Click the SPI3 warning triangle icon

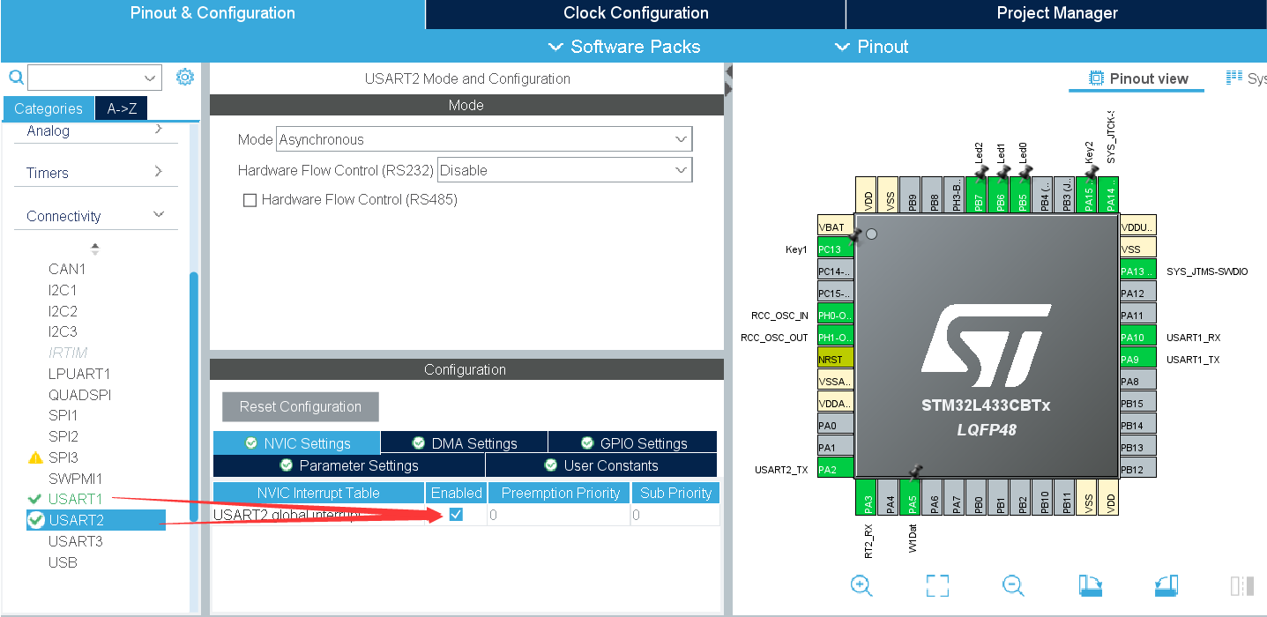coord(35,457)
